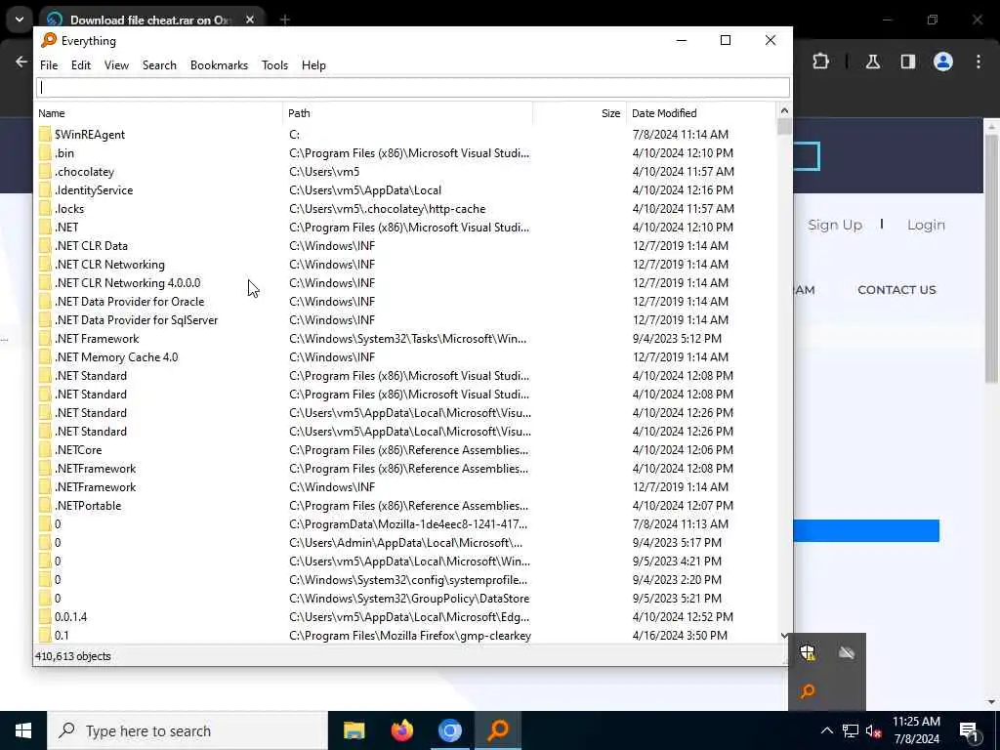The height and width of the screenshot is (750, 1000).
Task: Click the taskbar search box
Action: 187,730
